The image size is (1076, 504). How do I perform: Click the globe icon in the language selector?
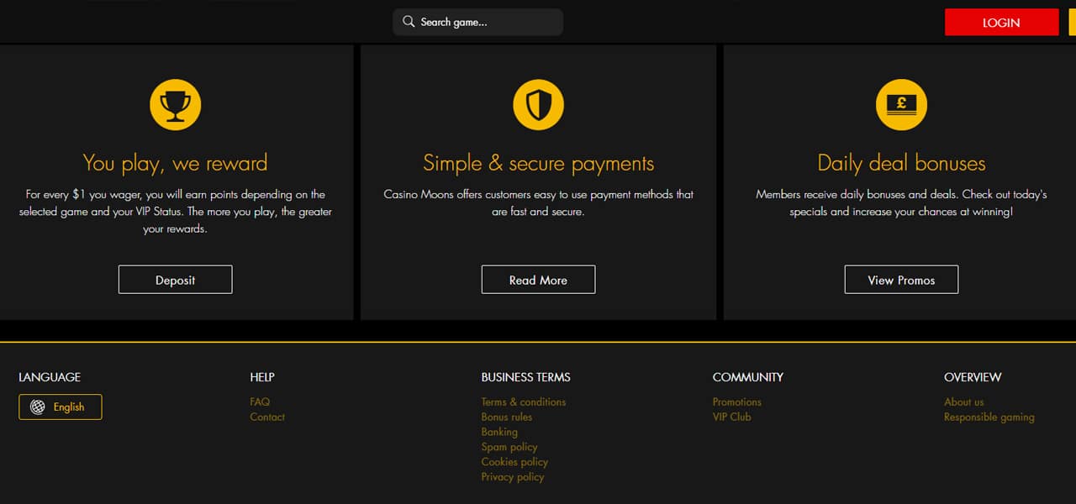(x=38, y=407)
